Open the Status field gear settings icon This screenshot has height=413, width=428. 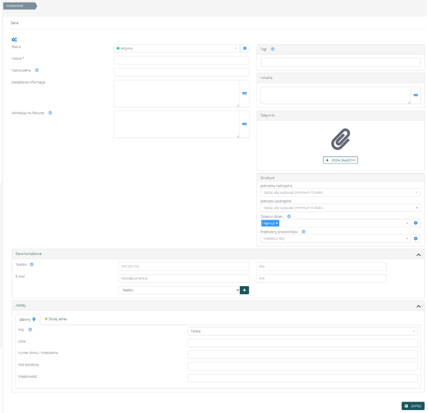[245, 48]
